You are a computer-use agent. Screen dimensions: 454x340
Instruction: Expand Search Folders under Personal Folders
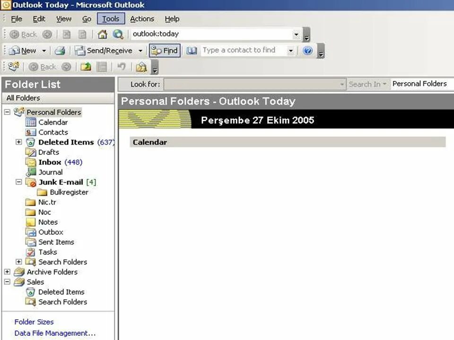(x=19, y=262)
